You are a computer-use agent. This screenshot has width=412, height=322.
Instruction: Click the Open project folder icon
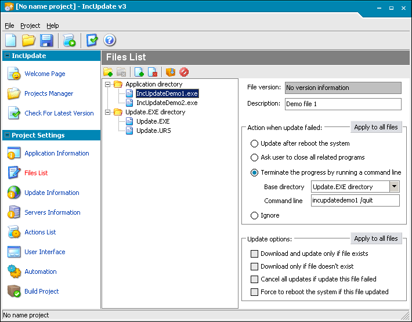(28, 41)
